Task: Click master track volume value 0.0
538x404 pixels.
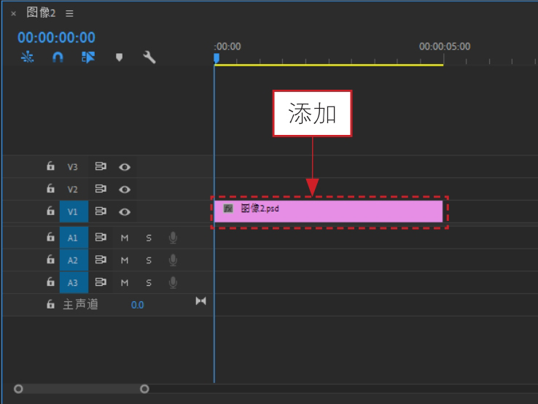Action: pyautogui.click(x=138, y=305)
